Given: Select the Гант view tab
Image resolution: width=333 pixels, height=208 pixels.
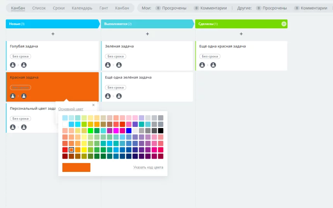Looking at the screenshot, I should click(x=103, y=8).
